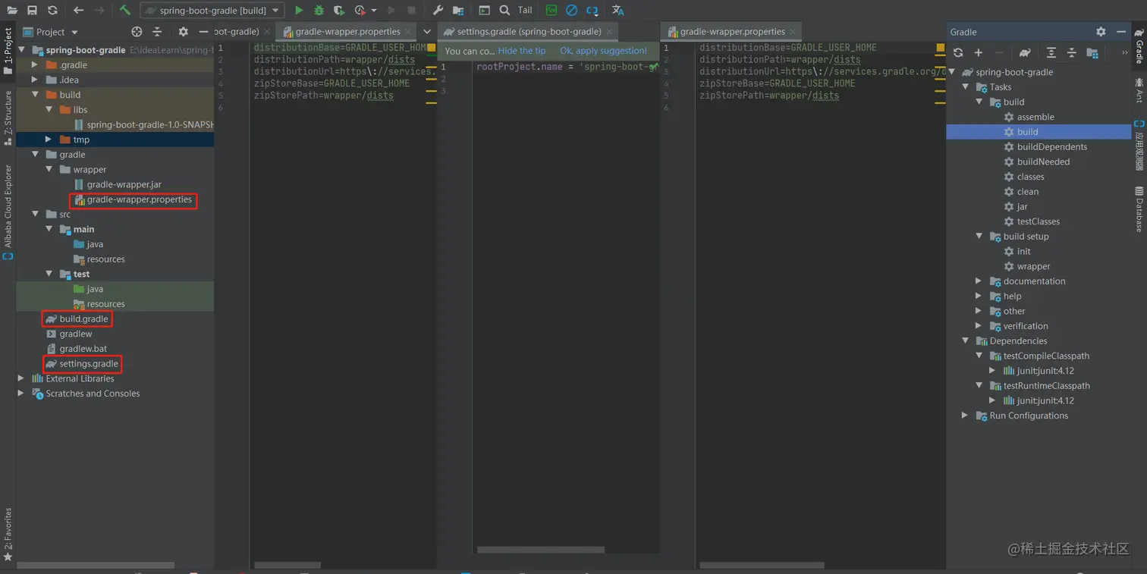Screen dimensions: 1147x574
Task: Build the project with the green hammer icon
Action: pos(124,11)
